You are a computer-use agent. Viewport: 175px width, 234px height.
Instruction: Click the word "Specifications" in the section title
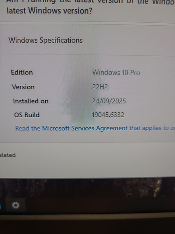coord(61,41)
